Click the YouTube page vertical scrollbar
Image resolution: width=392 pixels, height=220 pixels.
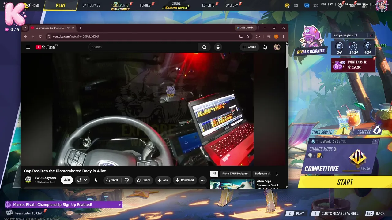[287, 57]
